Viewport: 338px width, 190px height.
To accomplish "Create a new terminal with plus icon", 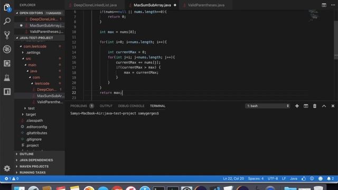I will pos(297,106).
